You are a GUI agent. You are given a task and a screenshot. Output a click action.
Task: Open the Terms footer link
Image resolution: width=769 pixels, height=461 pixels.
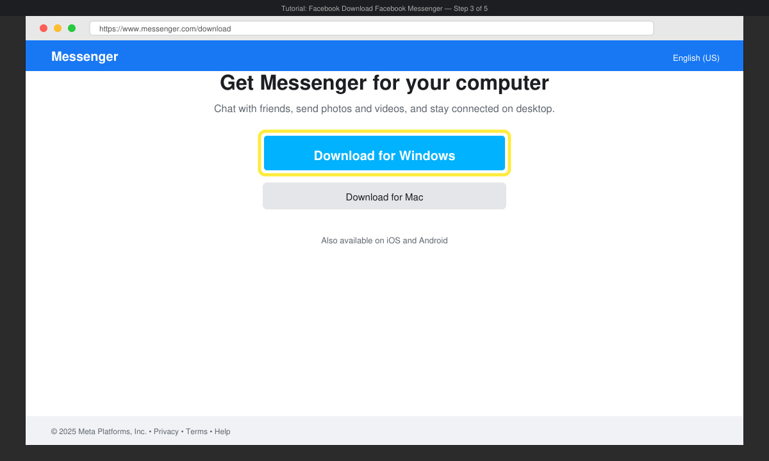[197, 432]
